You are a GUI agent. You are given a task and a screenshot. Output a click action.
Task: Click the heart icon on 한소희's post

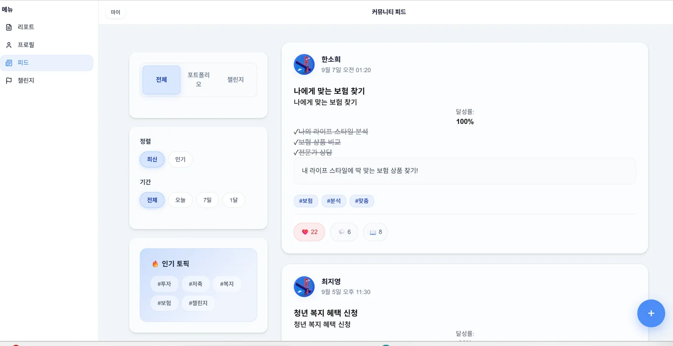[305, 231]
